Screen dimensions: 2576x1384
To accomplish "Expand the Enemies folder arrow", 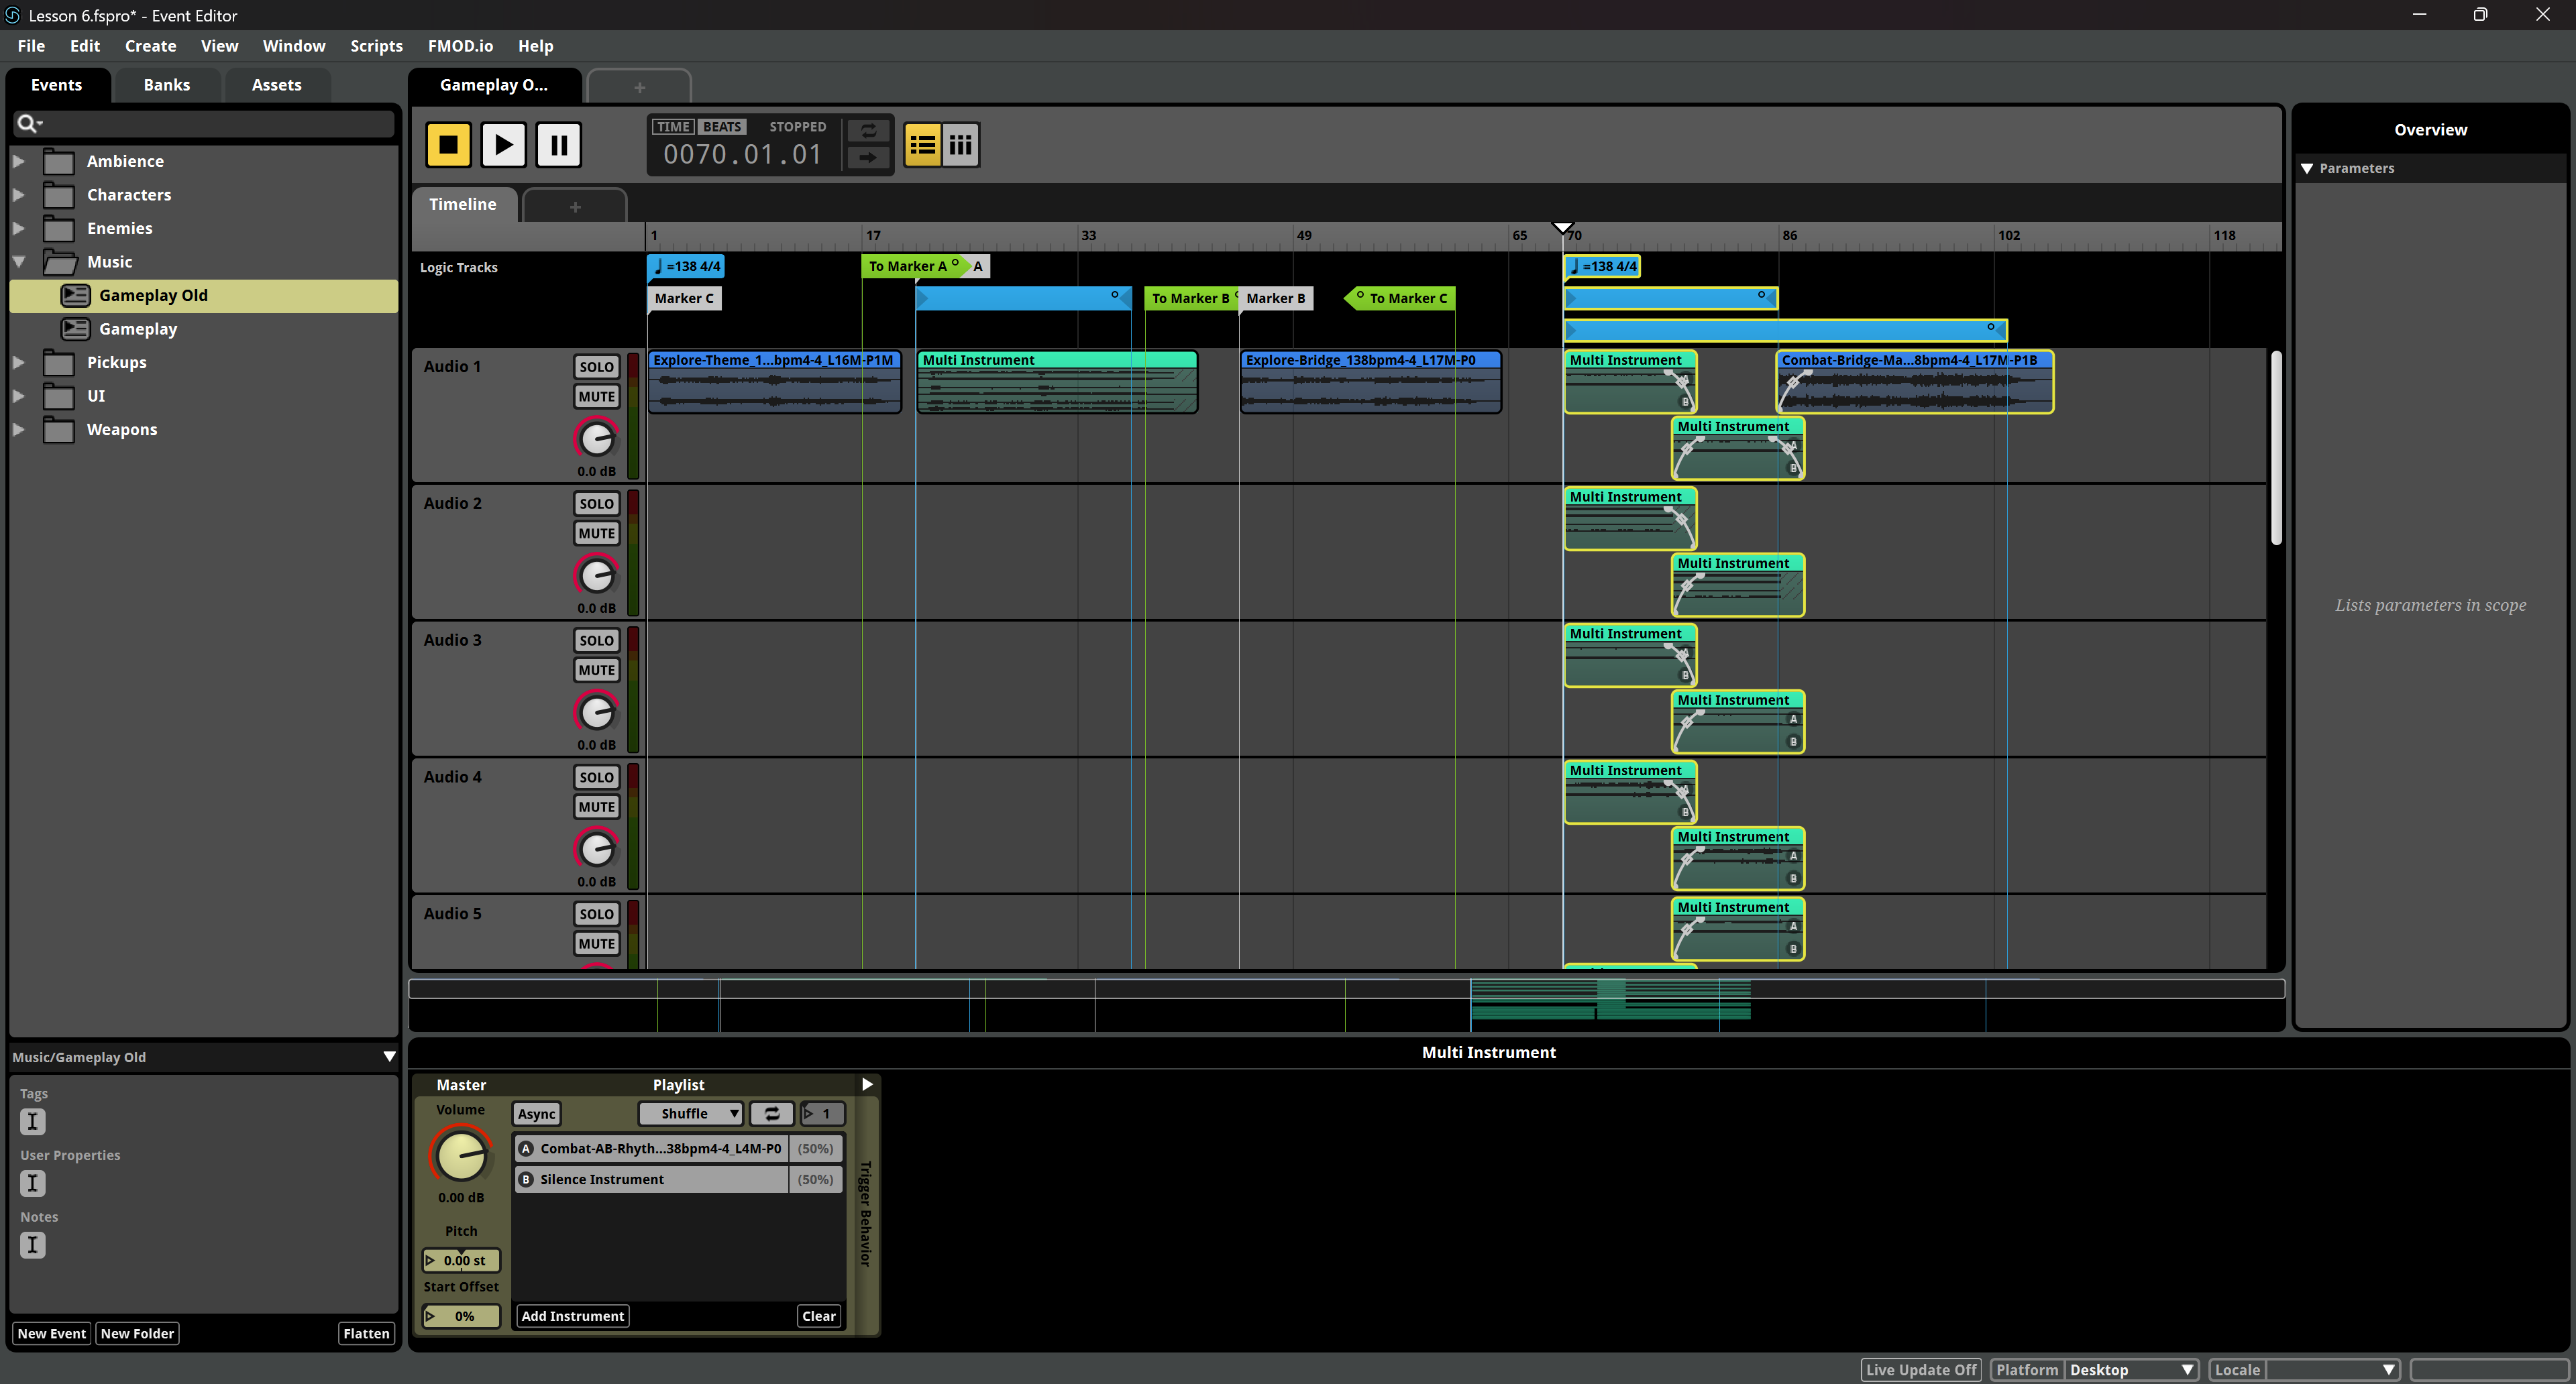I will pos(19,228).
